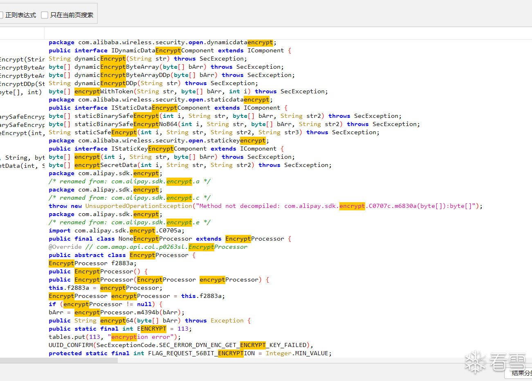Click the 'etData(int, S' node cell in left column

click(22, 166)
